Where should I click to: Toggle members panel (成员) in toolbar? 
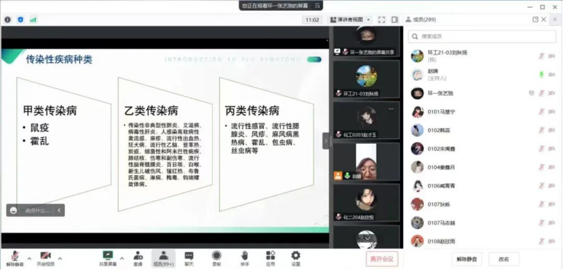click(163, 258)
